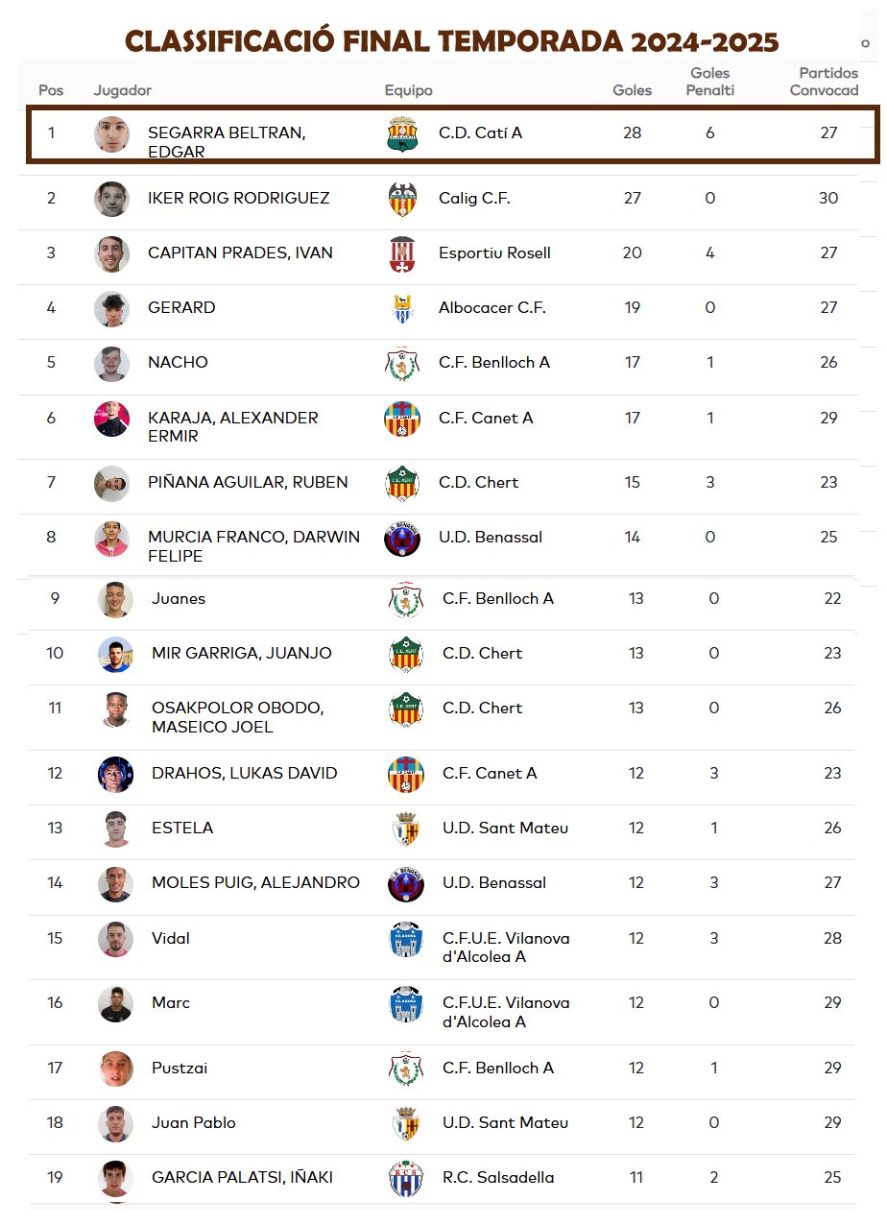Click the Albocacer C.F. crest icon
Screen dimensions: 887x1225
coord(402,308)
